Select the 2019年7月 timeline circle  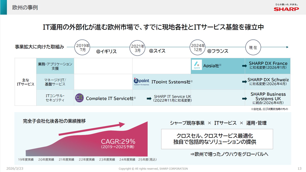point(83,48)
